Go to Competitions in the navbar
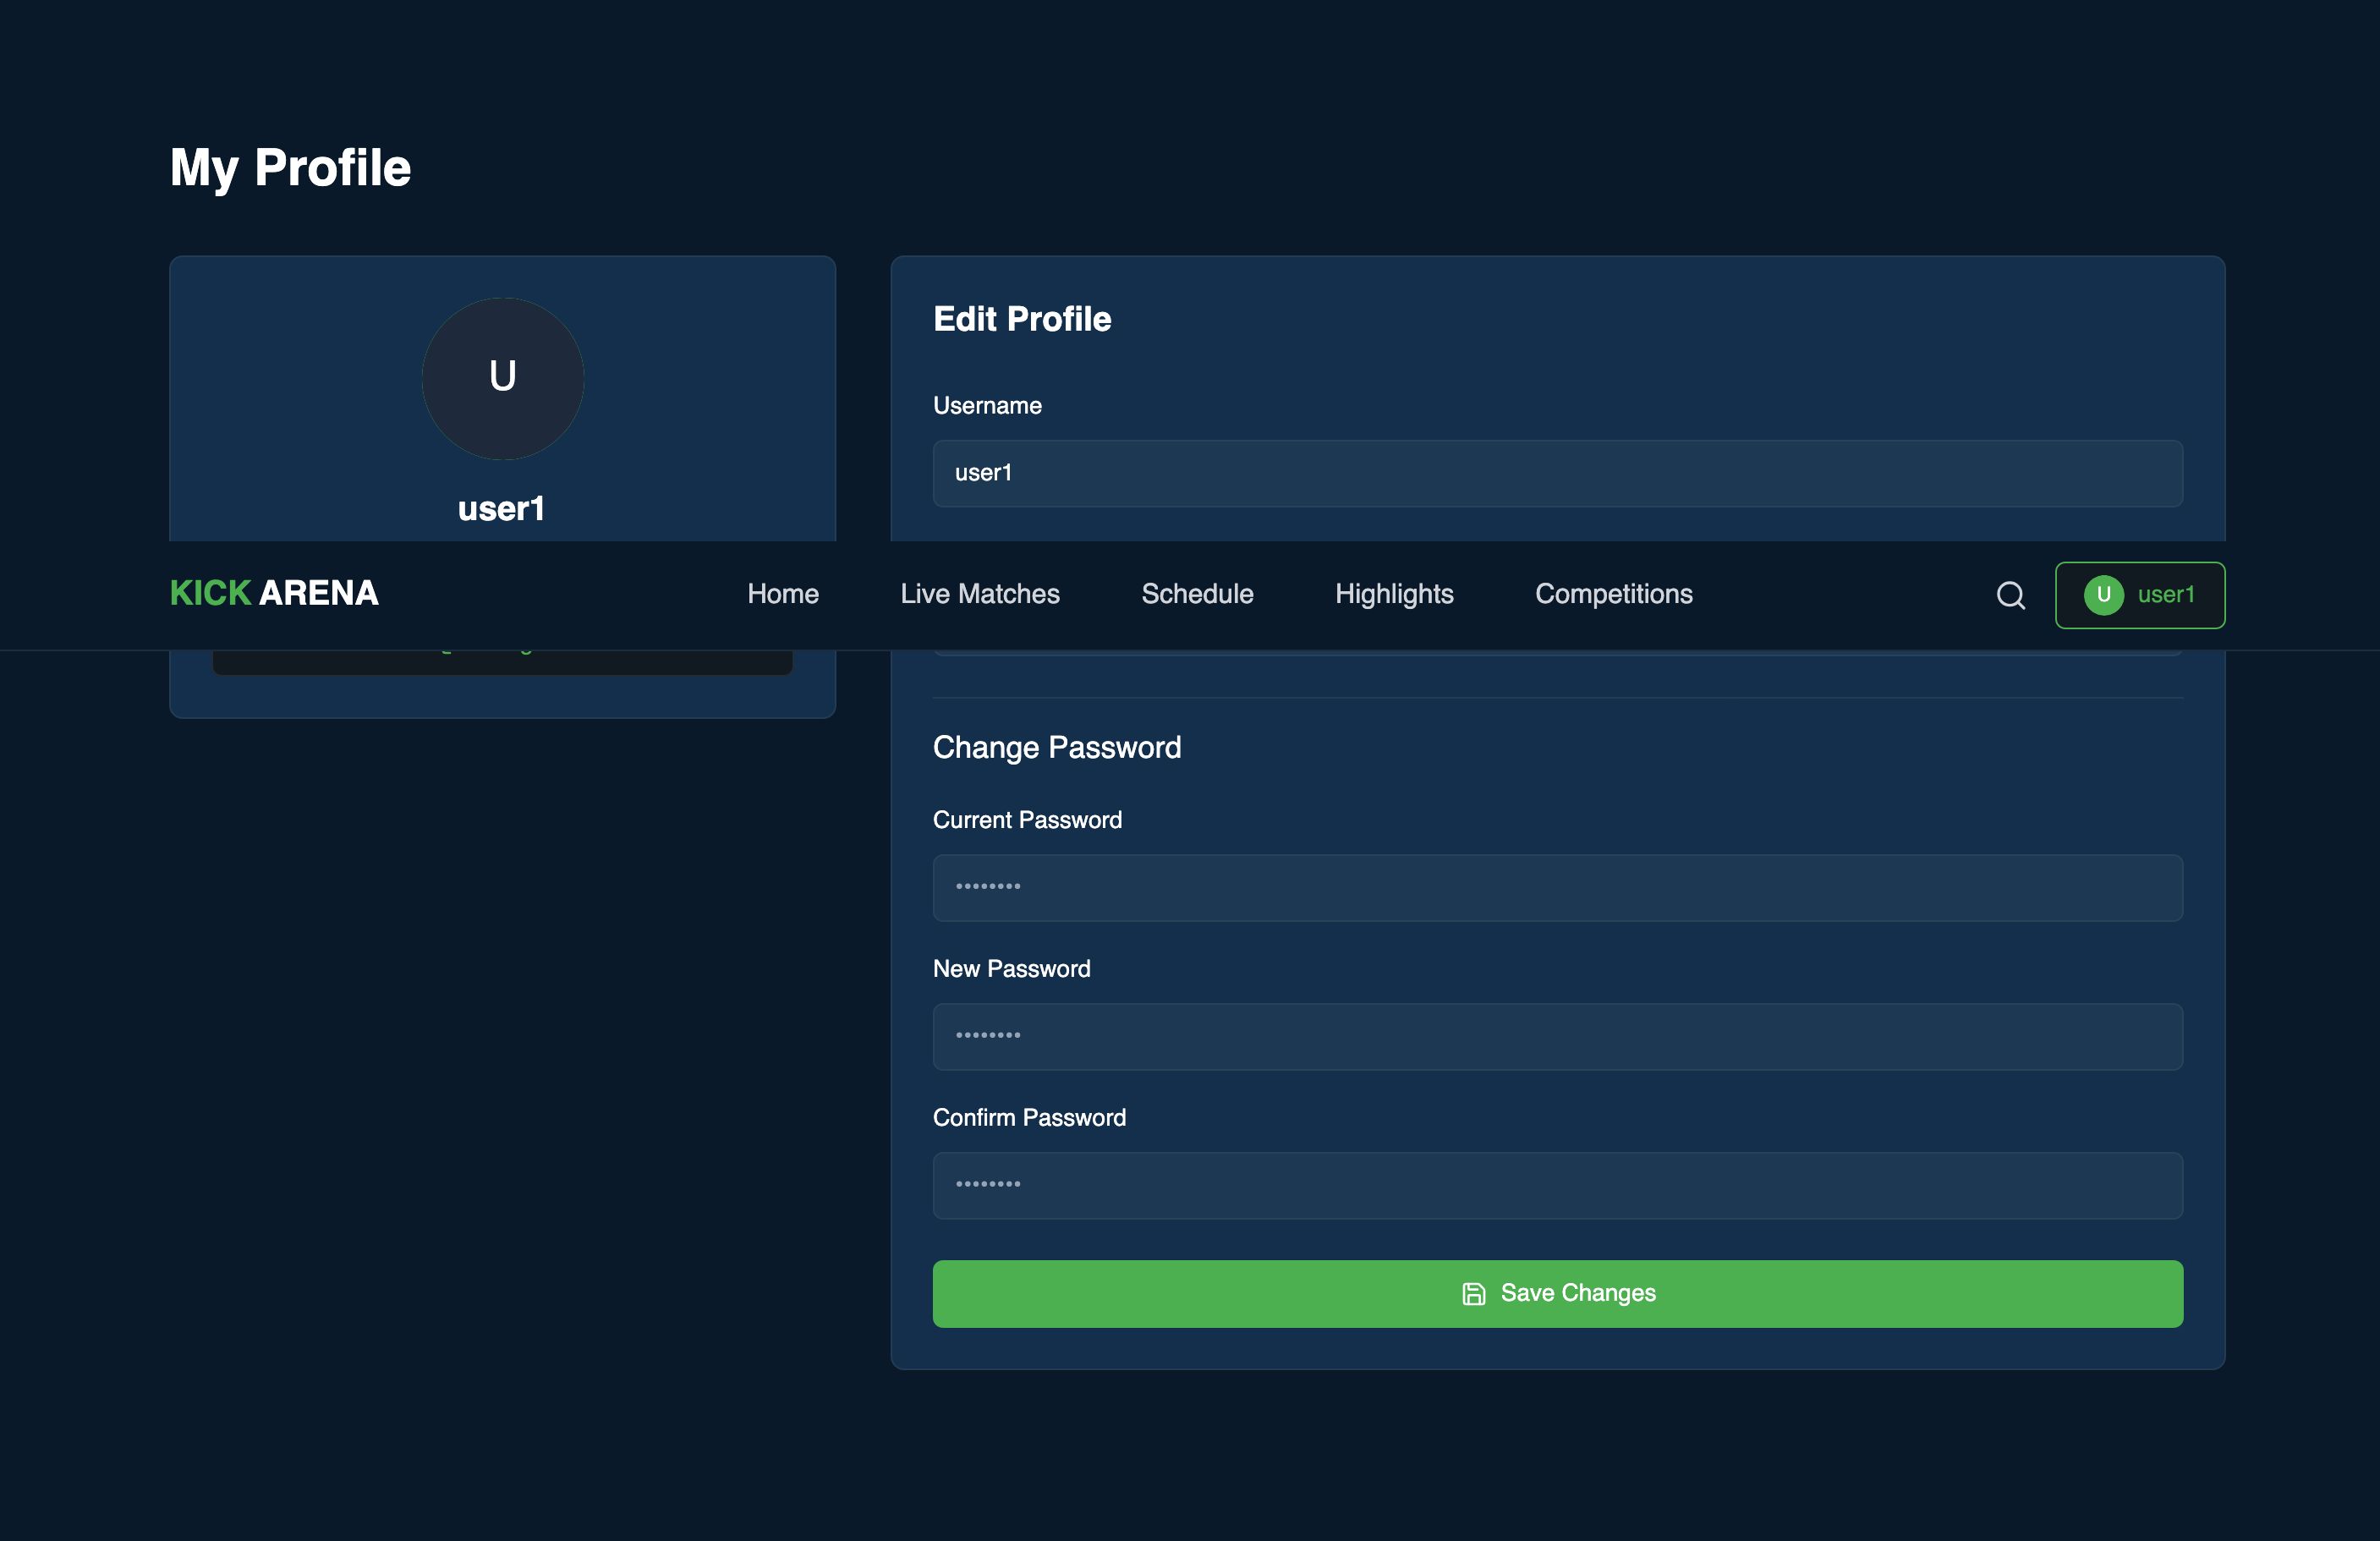Image resolution: width=2380 pixels, height=1541 pixels. point(1613,594)
